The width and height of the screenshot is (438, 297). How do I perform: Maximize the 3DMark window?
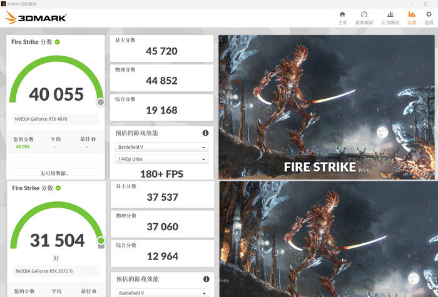coord(425,4)
